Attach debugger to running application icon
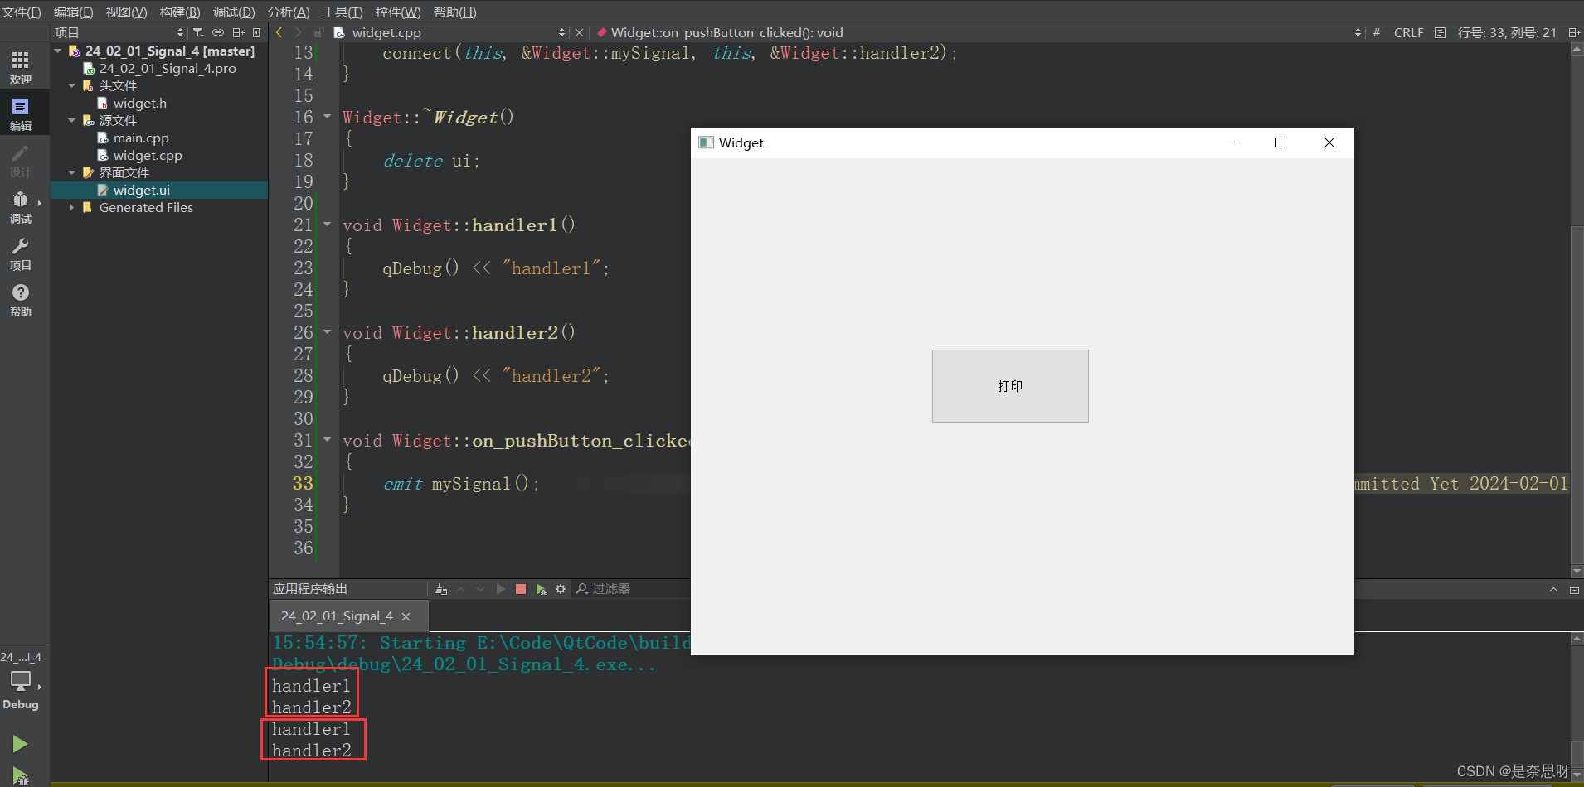The image size is (1584, 787). [x=541, y=589]
